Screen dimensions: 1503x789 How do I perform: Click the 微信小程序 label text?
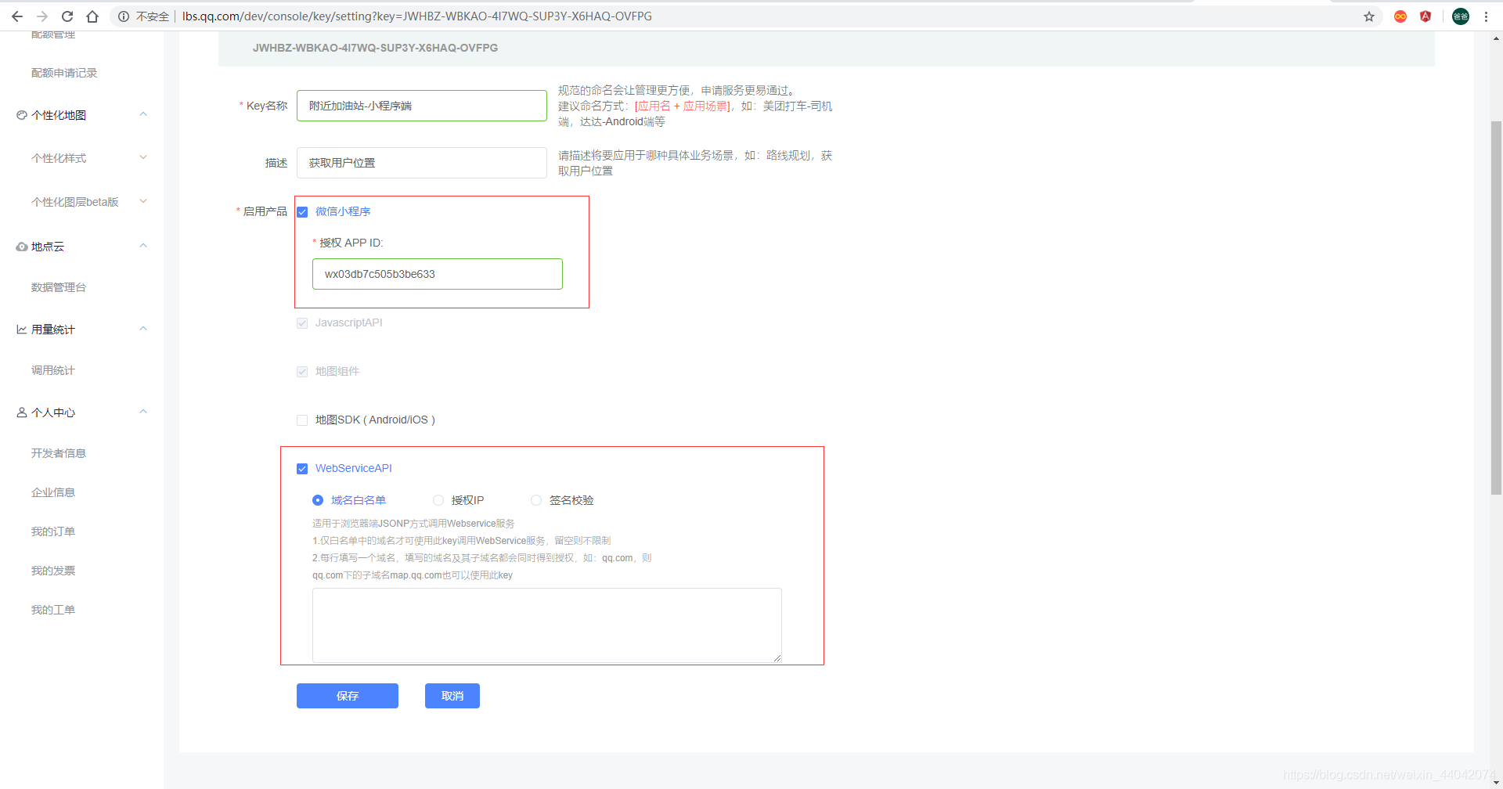coord(343,211)
